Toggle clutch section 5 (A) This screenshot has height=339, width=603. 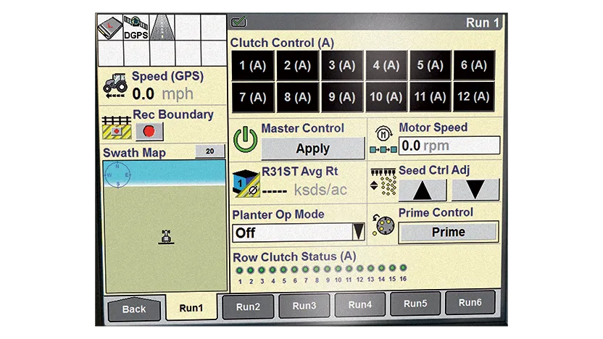pos(431,65)
